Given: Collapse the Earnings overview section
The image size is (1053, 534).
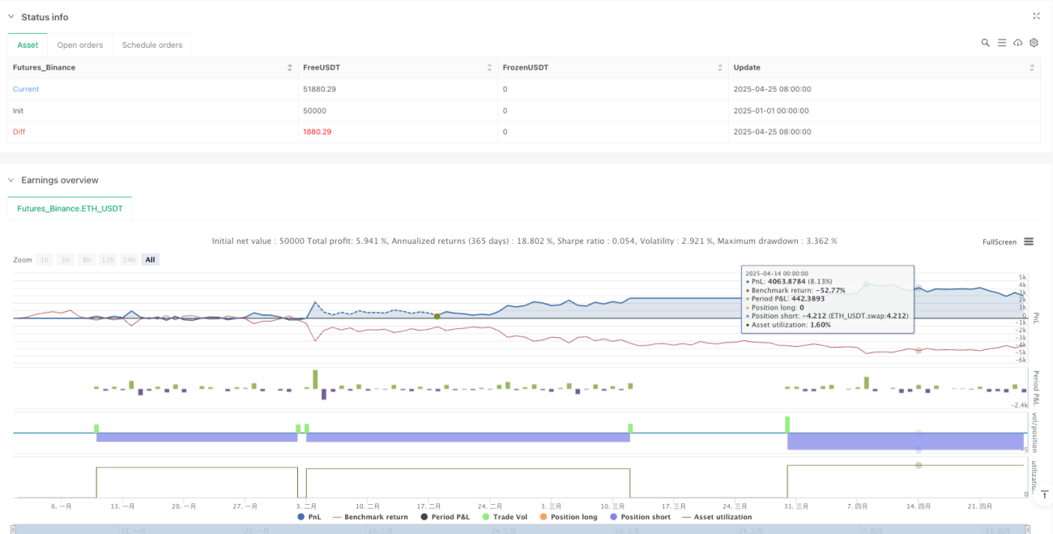Looking at the screenshot, I should click(x=11, y=180).
